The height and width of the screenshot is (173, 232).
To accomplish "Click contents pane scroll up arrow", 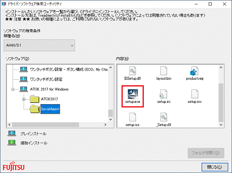I will (221, 68).
